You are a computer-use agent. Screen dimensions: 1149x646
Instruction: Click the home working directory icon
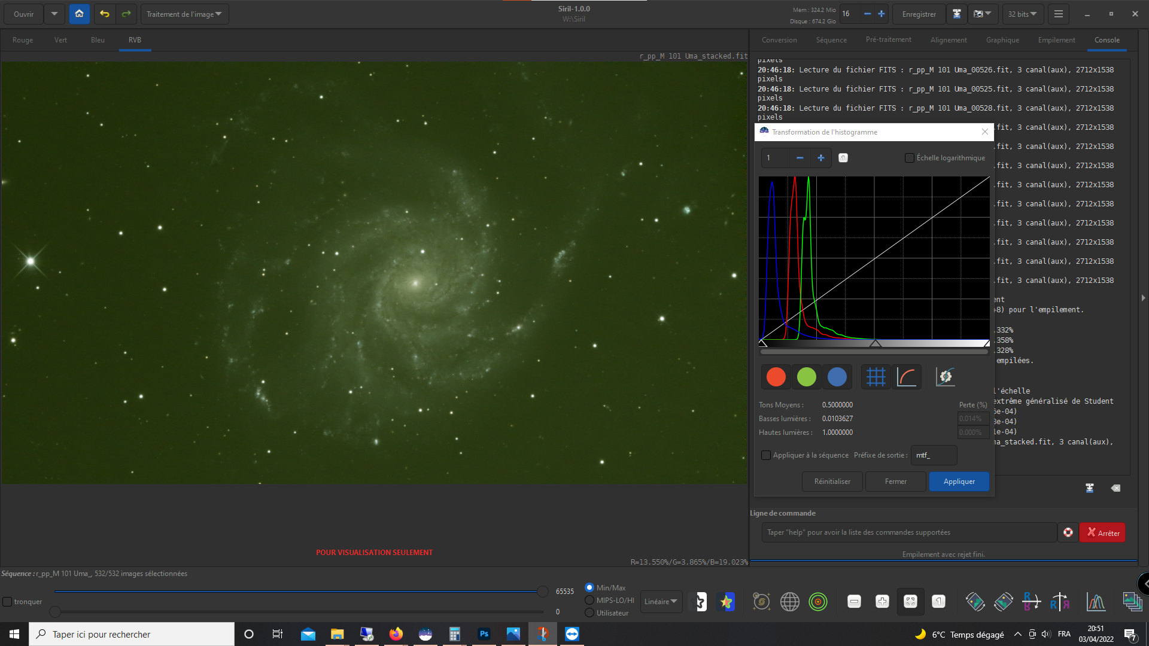point(79,14)
